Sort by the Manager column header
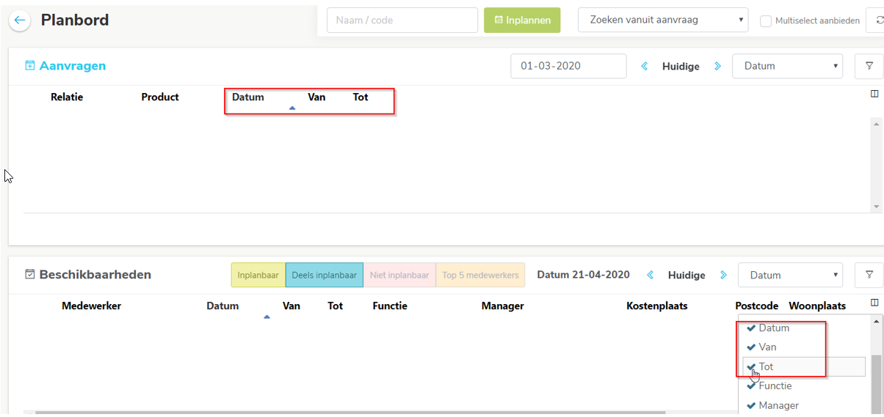Screen dimensions: 884x417 pos(503,306)
